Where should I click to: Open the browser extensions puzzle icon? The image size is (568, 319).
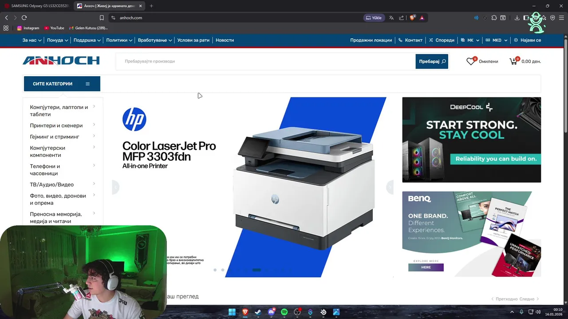coord(494,18)
